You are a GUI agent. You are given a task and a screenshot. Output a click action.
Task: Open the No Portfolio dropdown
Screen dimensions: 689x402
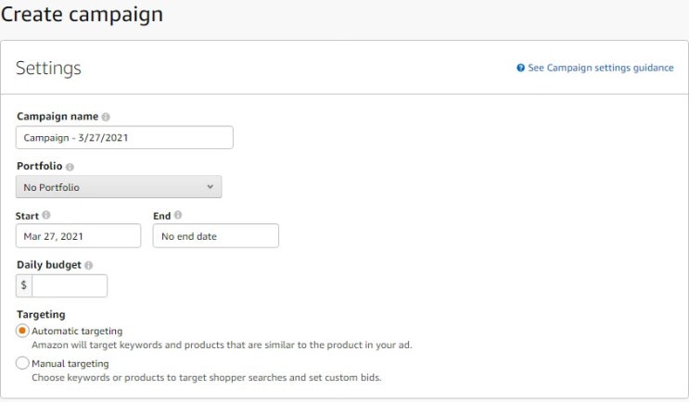tap(119, 187)
